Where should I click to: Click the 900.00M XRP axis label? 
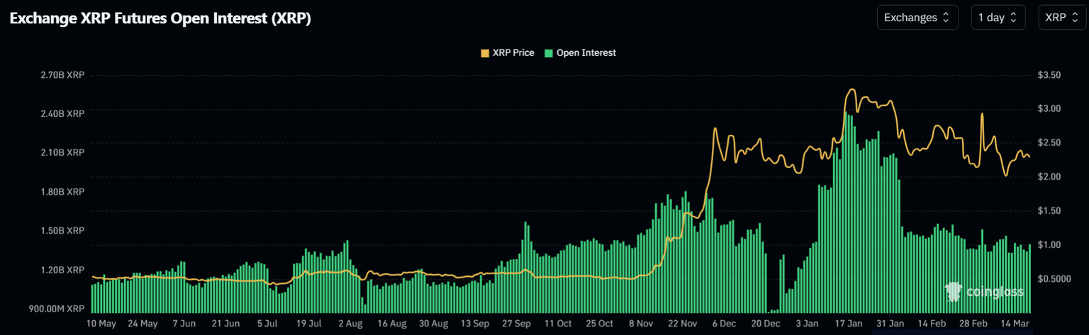pyautogui.click(x=57, y=310)
